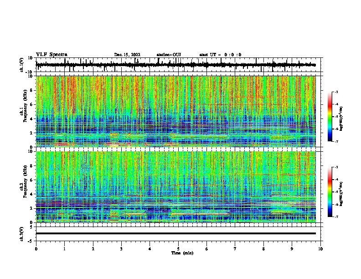Select the "Time (min)" axis label
This screenshot has width=361, height=279.
click(182, 253)
